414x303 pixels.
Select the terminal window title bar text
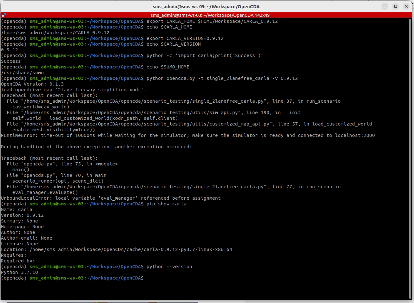207,6
